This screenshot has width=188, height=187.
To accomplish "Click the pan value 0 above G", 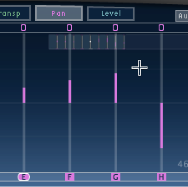I will click(115, 28).
